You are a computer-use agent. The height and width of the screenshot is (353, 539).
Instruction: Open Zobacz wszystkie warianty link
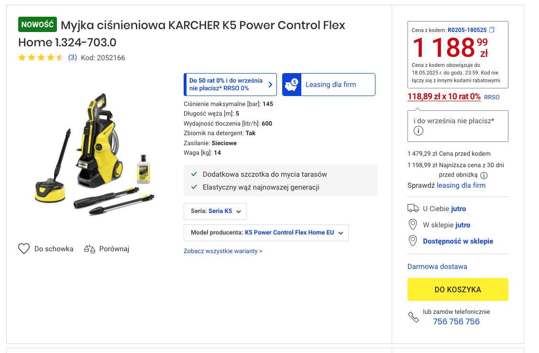click(223, 251)
